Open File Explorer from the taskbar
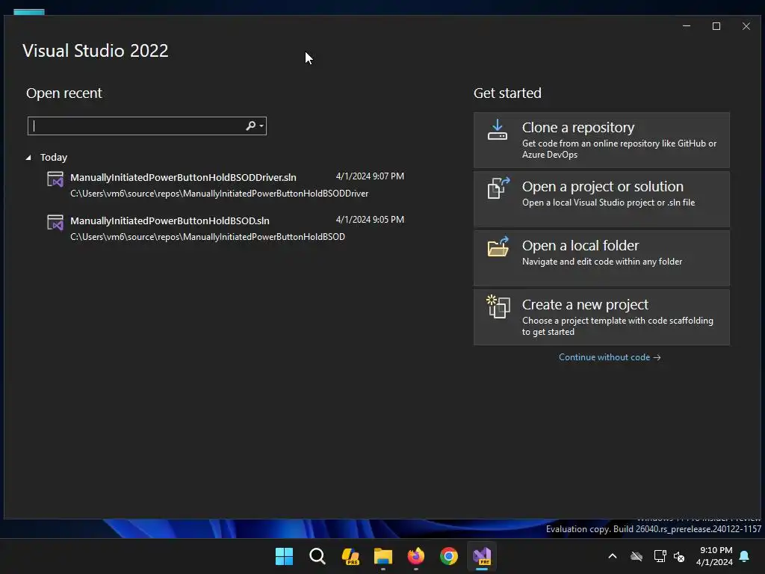Viewport: 765px width, 574px height. [383, 556]
